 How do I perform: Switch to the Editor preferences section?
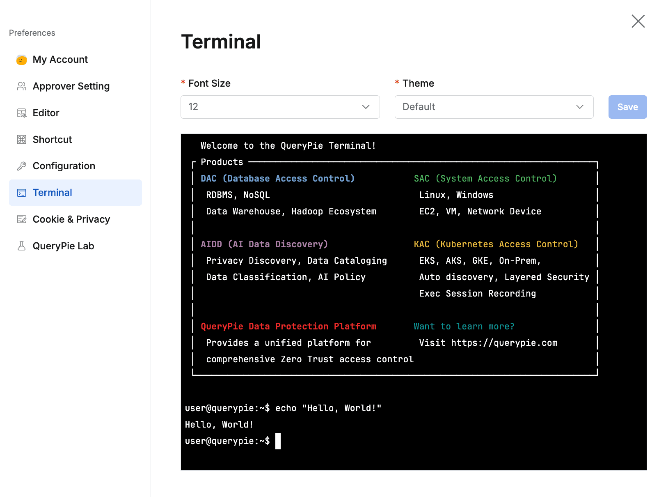click(46, 113)
